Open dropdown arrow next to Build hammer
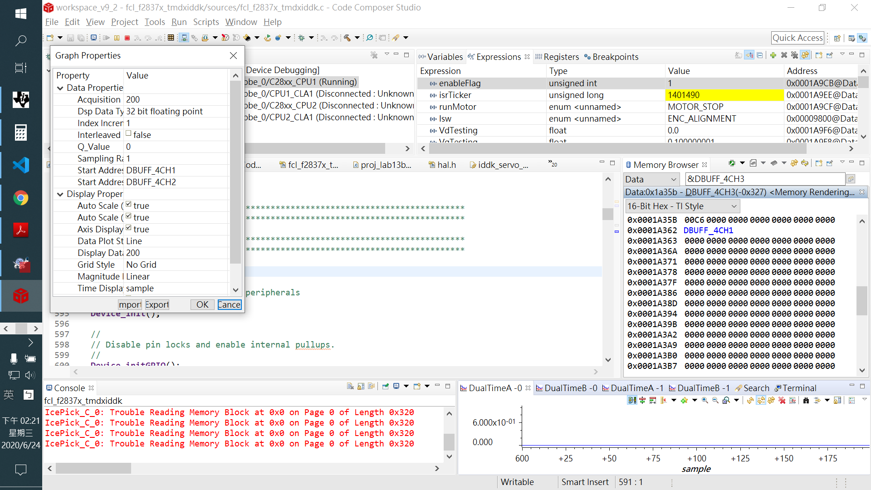This screenshot has height=490, width=871. click(357, 38)
